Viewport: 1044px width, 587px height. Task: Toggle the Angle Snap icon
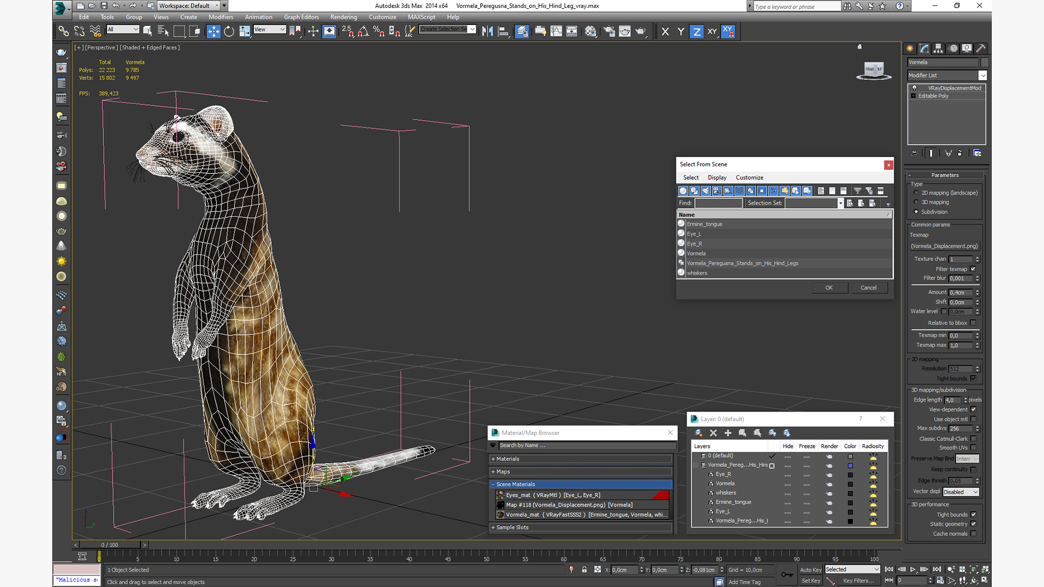[363, 32]
